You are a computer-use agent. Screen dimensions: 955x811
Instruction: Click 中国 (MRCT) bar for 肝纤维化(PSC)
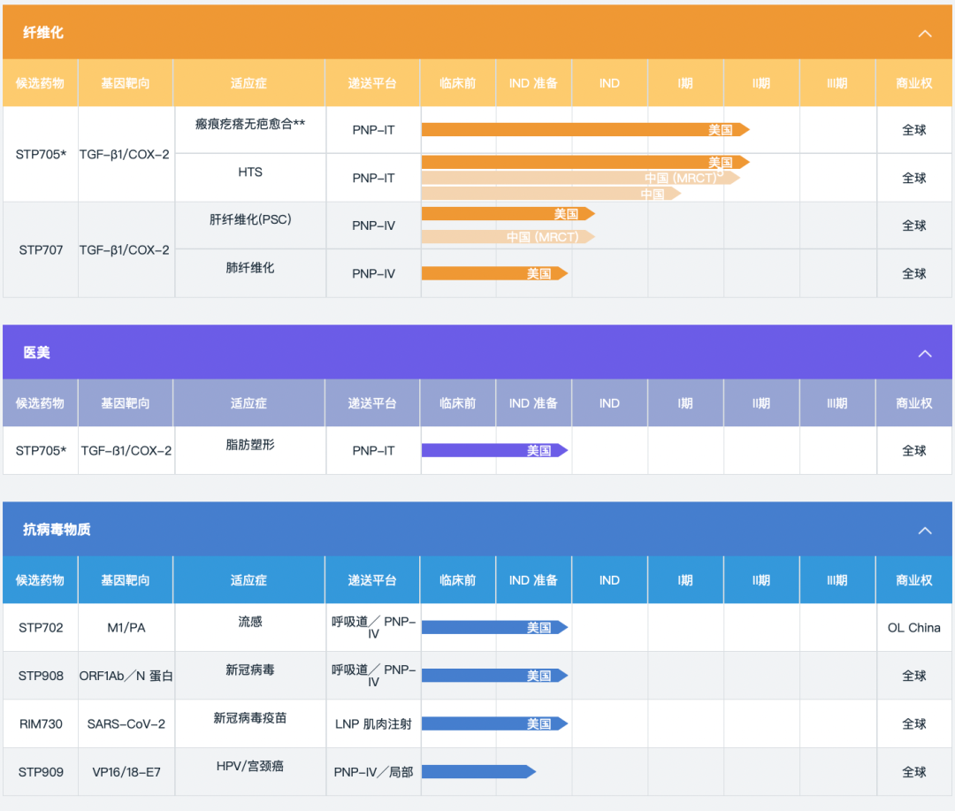pos(508,236)
